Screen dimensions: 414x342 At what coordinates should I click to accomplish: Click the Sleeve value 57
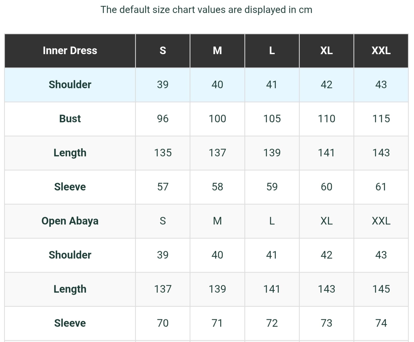163,187
